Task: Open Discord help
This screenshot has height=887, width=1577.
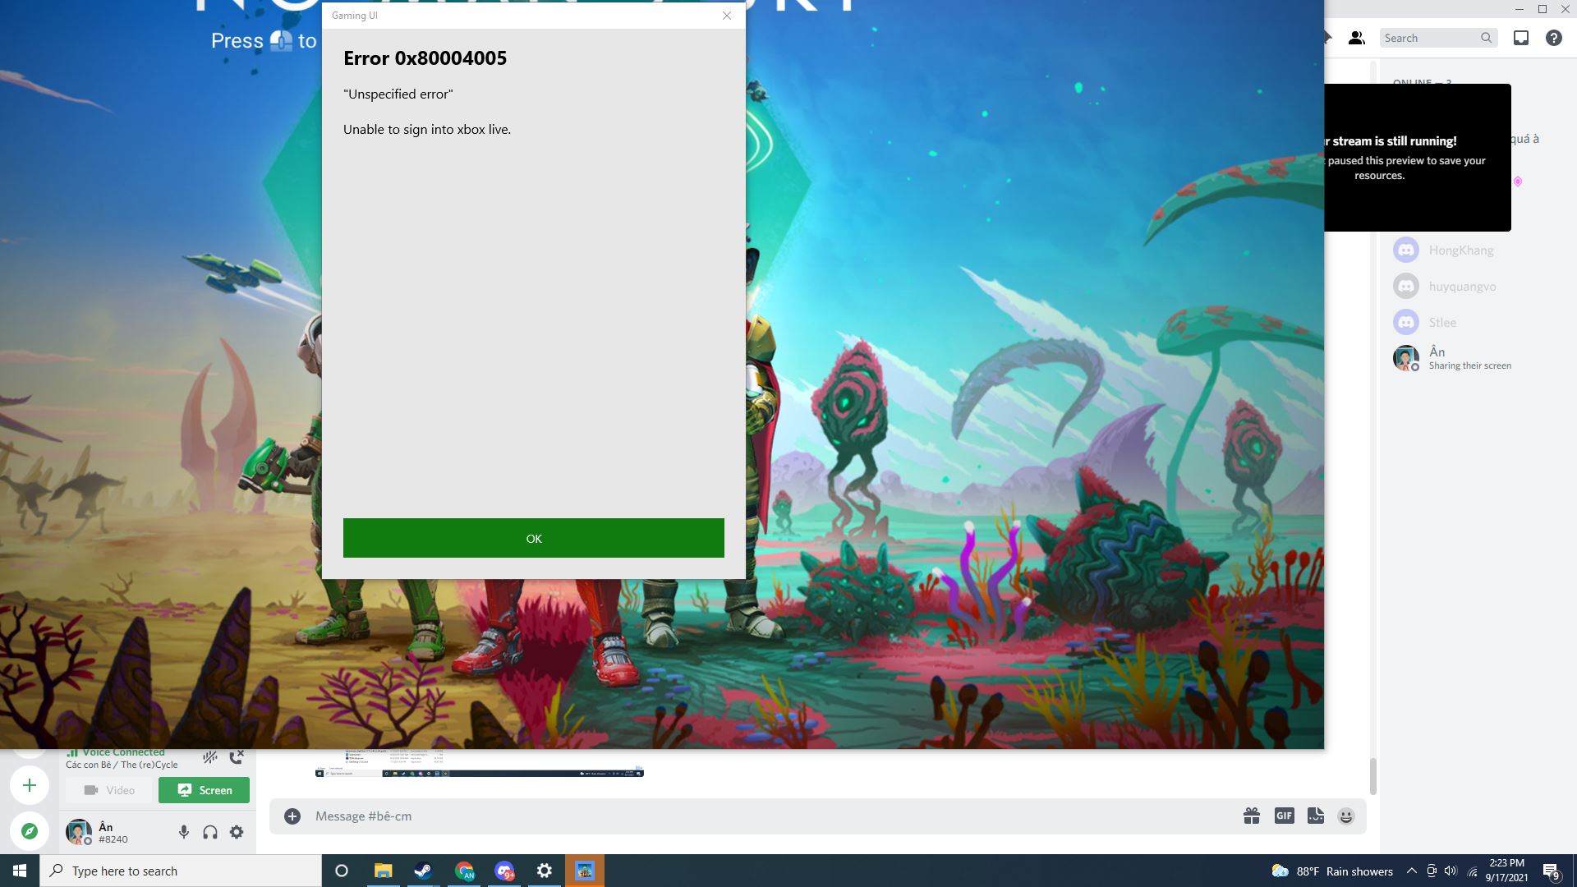Action: point(1553,37)
